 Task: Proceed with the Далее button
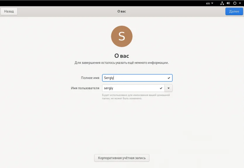(234, 11)
